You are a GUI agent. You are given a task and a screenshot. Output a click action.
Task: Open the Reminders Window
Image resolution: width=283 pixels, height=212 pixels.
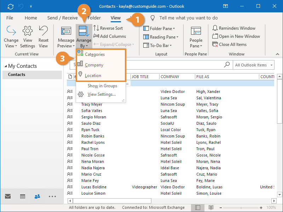[x=234, y=28]
